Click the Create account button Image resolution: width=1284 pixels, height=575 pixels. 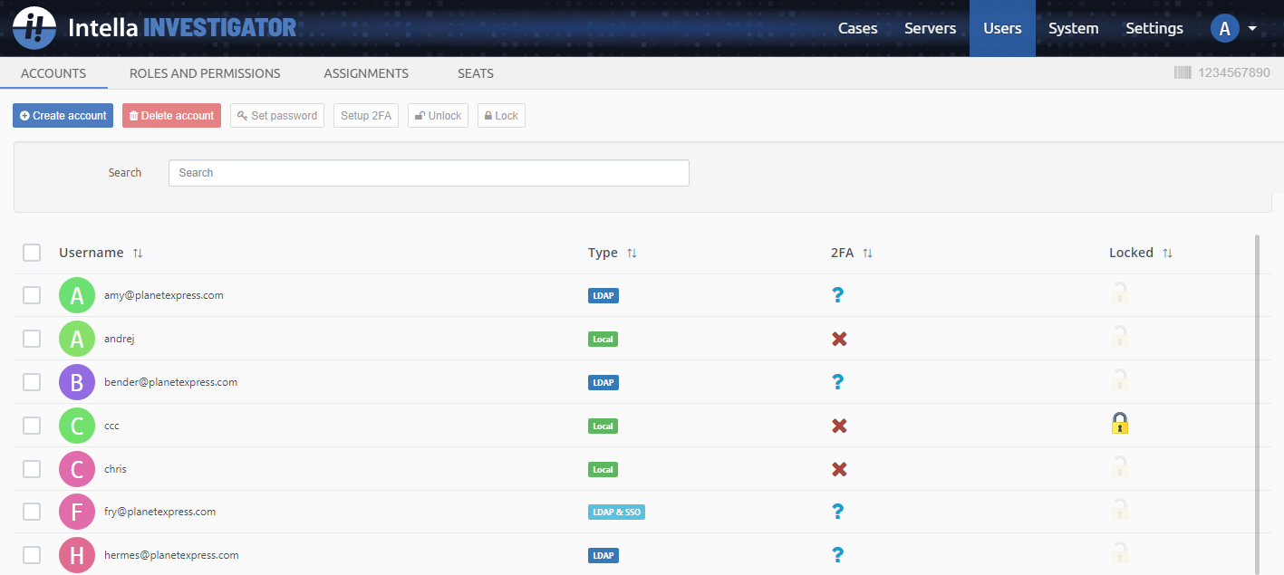(x=62, y=115)
